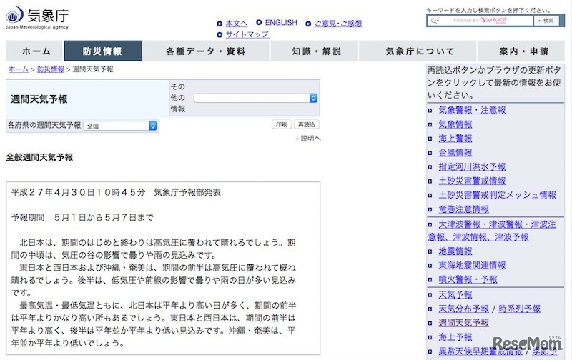572x360 pixels.
Task: Open 海上予報 sidebar link
Action: pyautogui.click(x=455, y=337)
